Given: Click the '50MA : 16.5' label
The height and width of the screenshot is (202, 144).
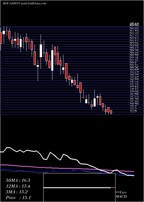Looking at the screenshot, I should pos(18,180).
